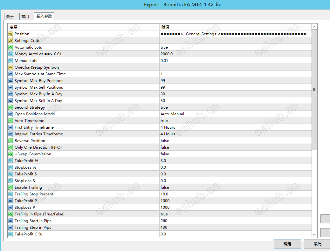Viewport: 330px width, 251px height.
Task: Click the double icon beside Manual Lots
Action: click(10, 61)
